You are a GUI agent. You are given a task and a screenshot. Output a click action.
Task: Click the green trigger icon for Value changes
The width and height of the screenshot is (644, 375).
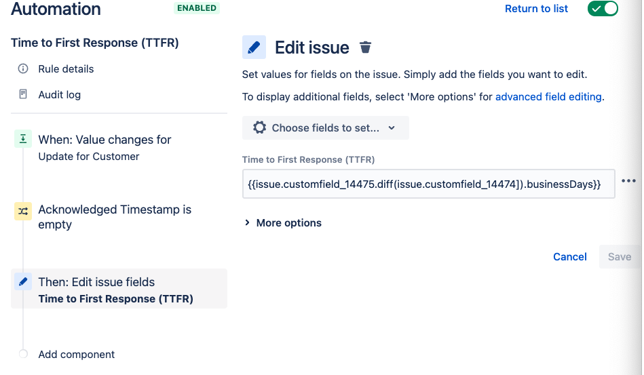23,139
